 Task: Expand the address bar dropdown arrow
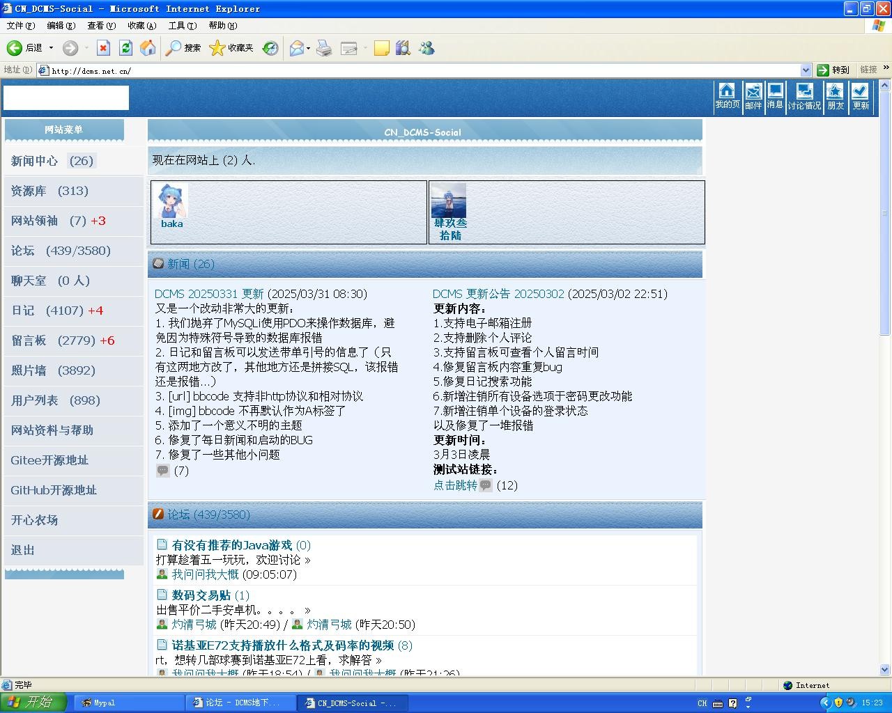[806, 70]
